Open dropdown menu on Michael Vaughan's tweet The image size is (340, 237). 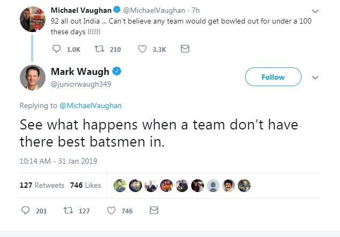[315, 11]
